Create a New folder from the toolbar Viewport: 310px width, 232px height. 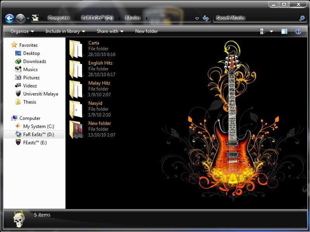coord(146,31)
